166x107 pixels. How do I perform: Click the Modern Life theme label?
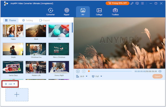click(36, 75)
